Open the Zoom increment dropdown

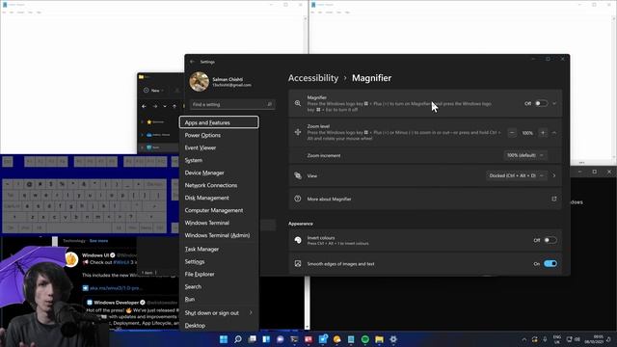click(524, 155)
